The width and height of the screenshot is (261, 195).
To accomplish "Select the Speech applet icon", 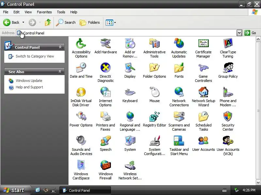I will click(105, 141).
